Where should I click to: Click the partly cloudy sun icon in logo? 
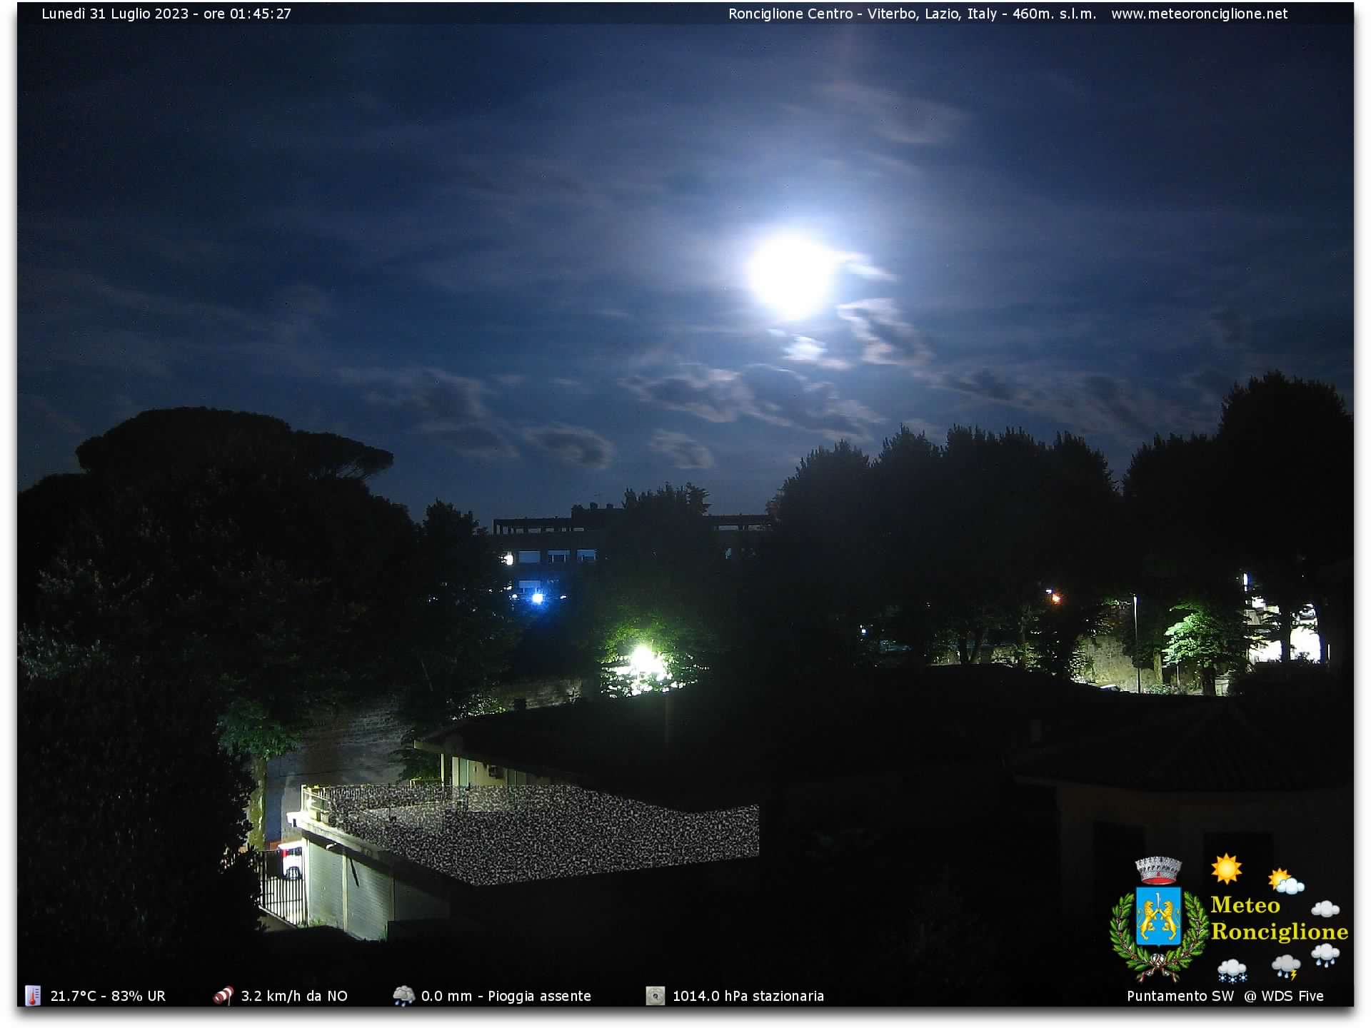click(x=1285, y=882)
